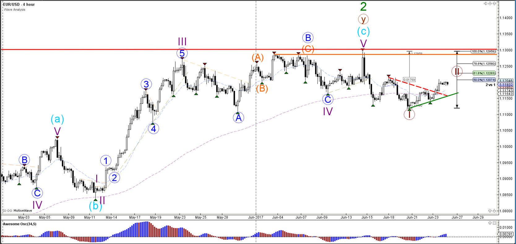This screenshot has width=516, height=244.
Task: Select the blue circled C near Jun-09
Action: pos(328,100)
